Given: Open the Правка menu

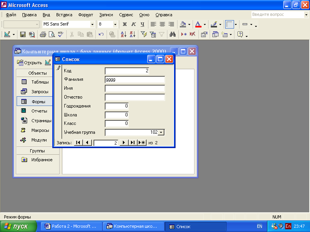Looking at the screenshot, I should (x=29, y=15).
